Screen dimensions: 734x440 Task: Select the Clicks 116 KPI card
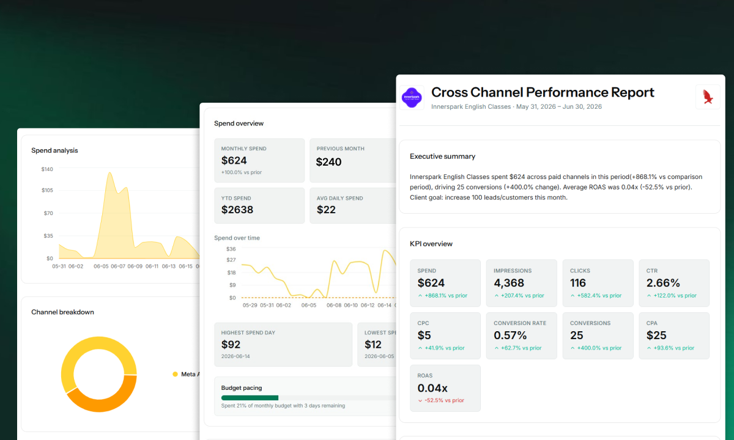598,283
